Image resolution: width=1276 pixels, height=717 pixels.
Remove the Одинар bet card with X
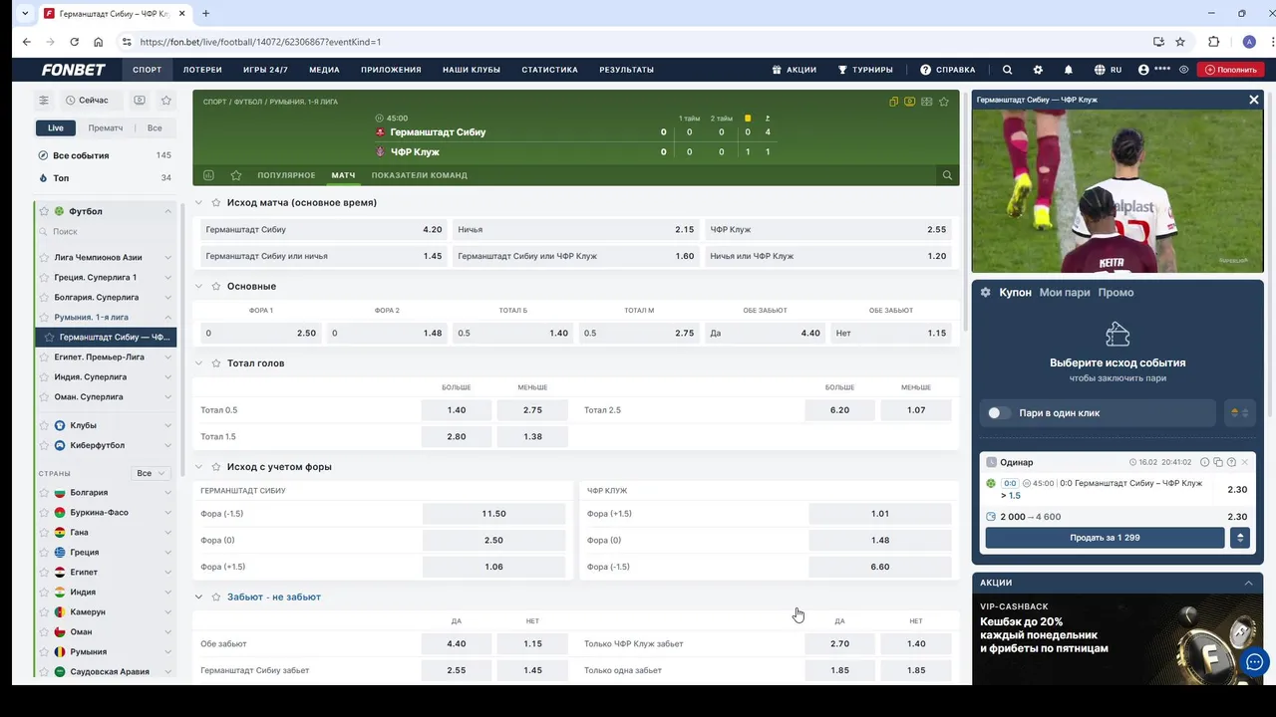pyautogui.click(x=1244, y=462)
